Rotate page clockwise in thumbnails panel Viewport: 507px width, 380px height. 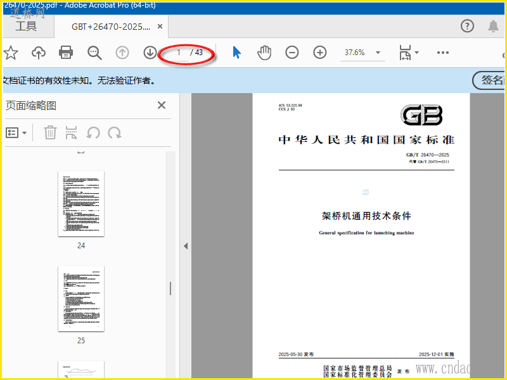pyautogui.click(x=115, y=133)
